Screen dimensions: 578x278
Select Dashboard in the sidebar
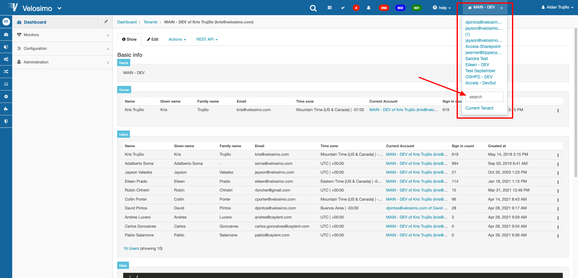(35, 22)
